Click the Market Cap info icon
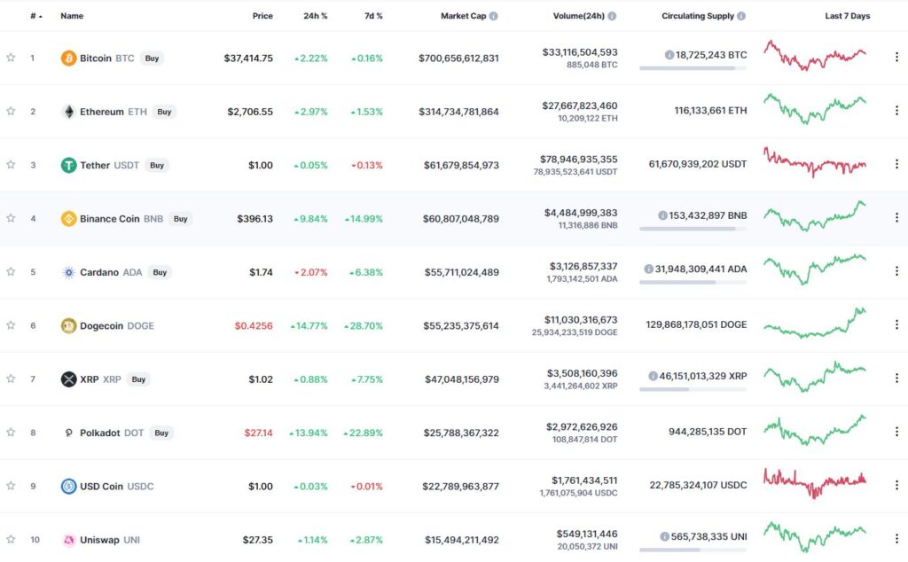Screen dimensions: 908x562 pos(493,16)
